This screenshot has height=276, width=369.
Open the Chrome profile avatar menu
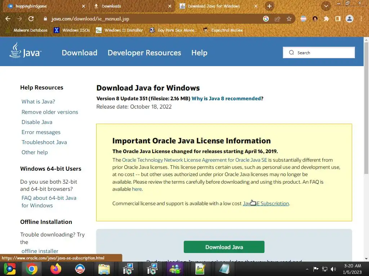point(350,19)
